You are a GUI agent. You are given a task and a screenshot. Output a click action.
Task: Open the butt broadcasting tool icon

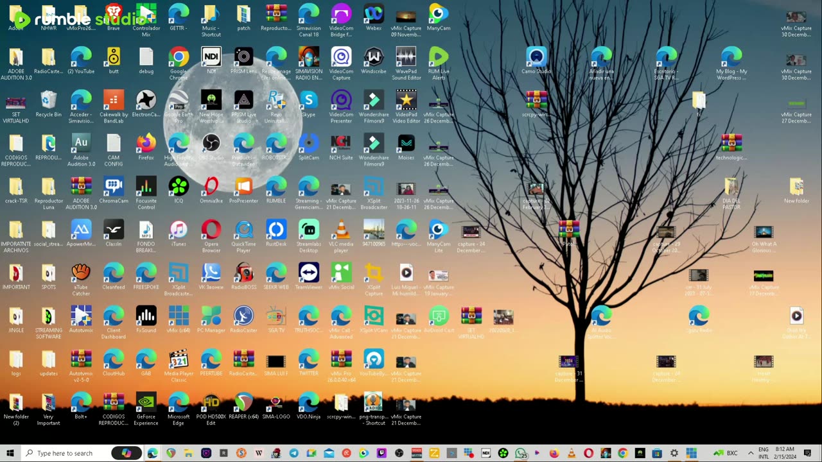[x=114, y=60]
